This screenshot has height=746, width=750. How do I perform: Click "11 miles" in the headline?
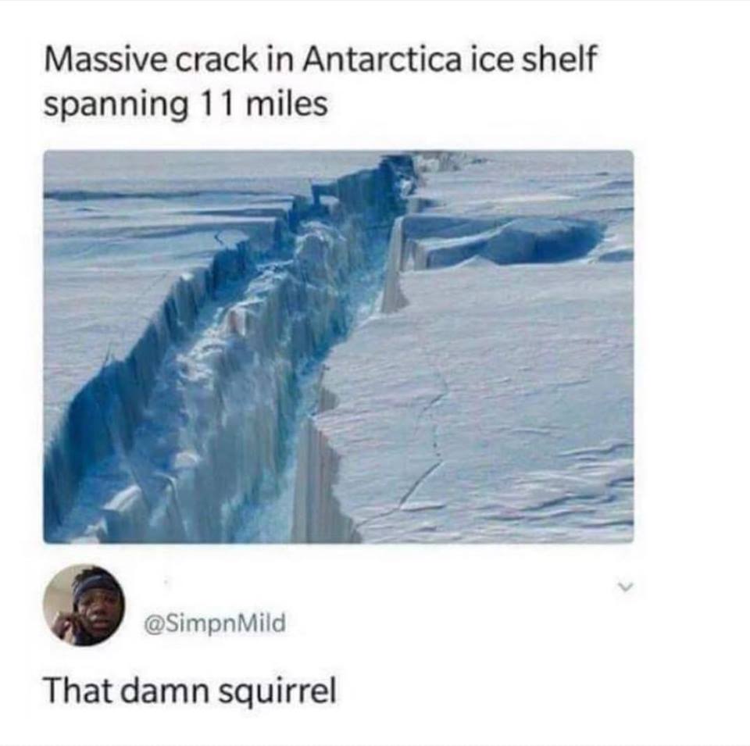click(x=262, y=103)
